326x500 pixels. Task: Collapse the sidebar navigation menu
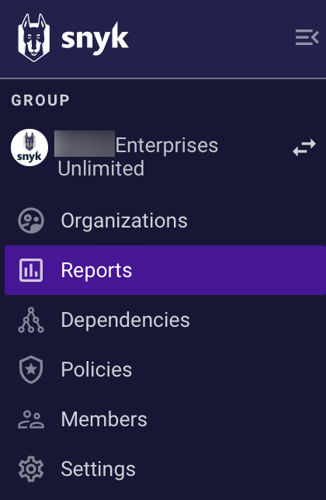click(x=307, y=37)
